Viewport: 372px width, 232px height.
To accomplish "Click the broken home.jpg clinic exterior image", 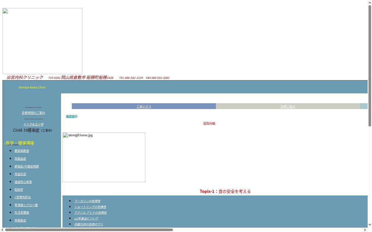I will point(104,157).
